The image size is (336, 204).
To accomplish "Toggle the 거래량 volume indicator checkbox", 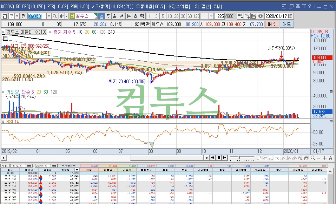I will [3, 92].
